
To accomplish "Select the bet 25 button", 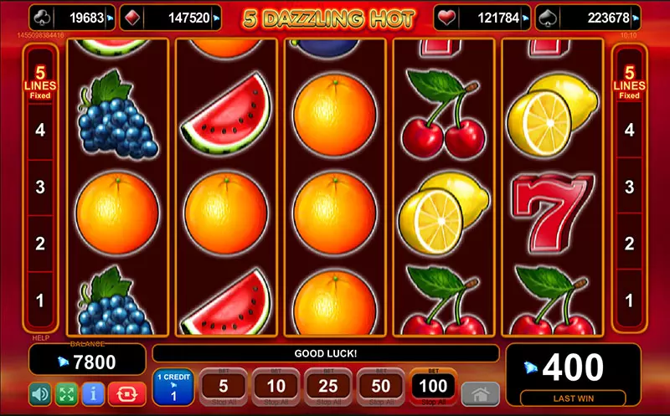I will point(328,387).
